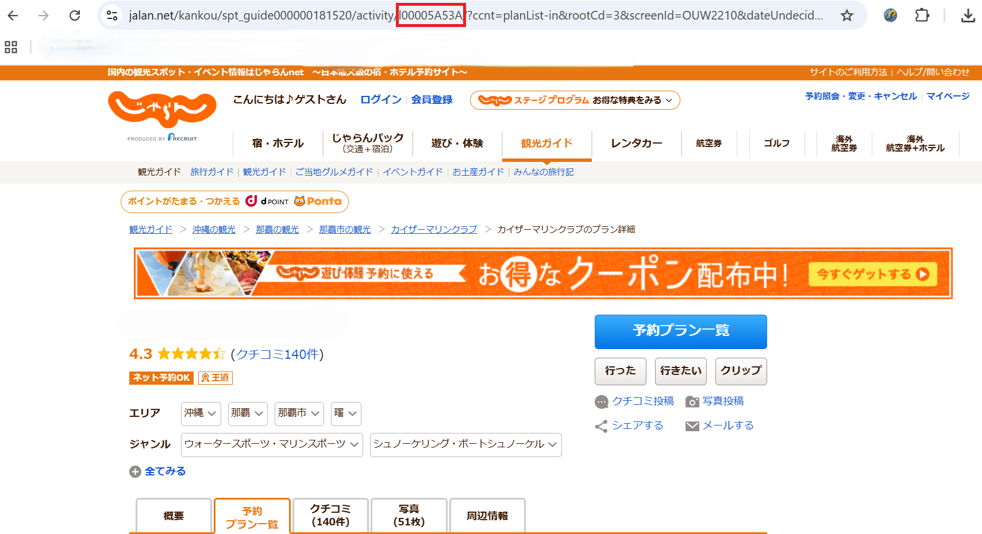This screenshot has height=534, width=982.
Task: Open the apps grid icon in bookmarks bar
Action: pos(11,47)
